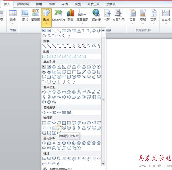Viewport: 172px width, 170px height.
Task: Click the shapes list scroll up arrow
Action: point(103,30)
